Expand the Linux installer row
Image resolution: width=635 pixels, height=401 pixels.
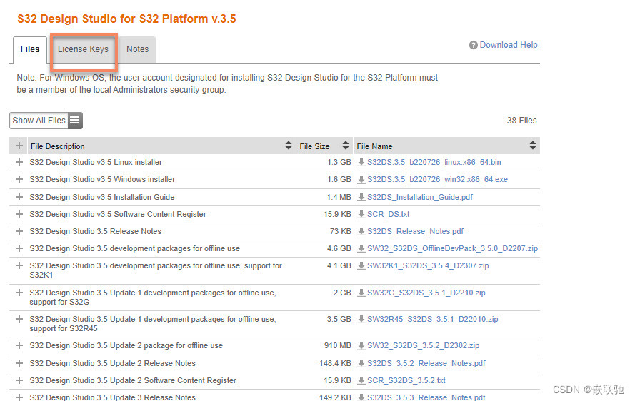coord(19,162)
